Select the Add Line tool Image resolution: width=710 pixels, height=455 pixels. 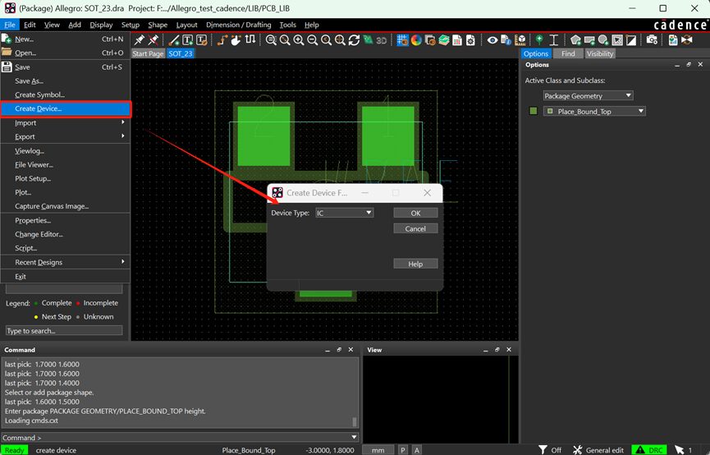pyautogui.click(x=173, y=40)
